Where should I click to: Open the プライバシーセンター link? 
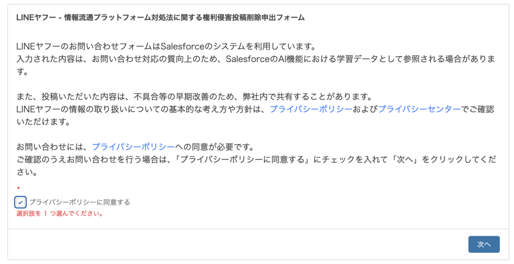click(419, 109)
